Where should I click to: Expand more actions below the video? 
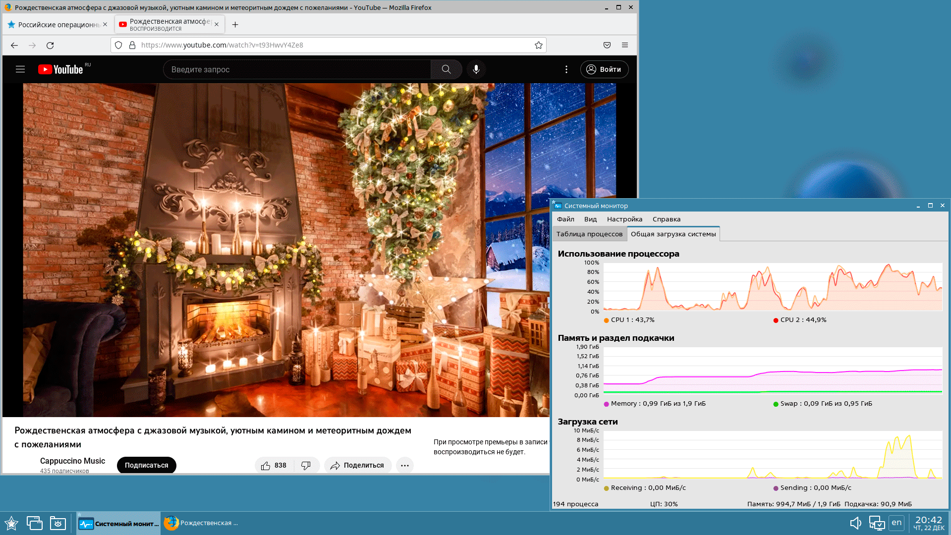404,465
